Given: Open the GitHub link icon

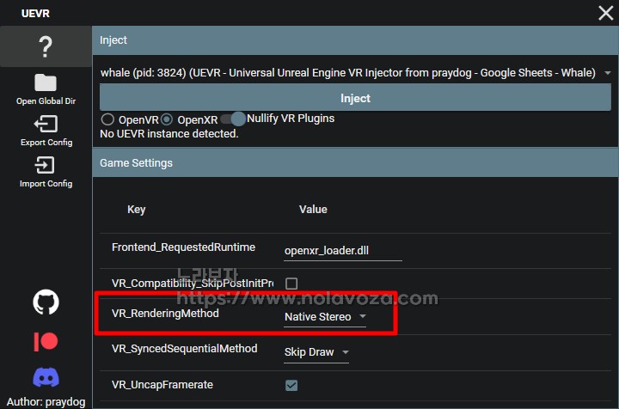Looking at the screenshot, I should click(x=46, y=302).
